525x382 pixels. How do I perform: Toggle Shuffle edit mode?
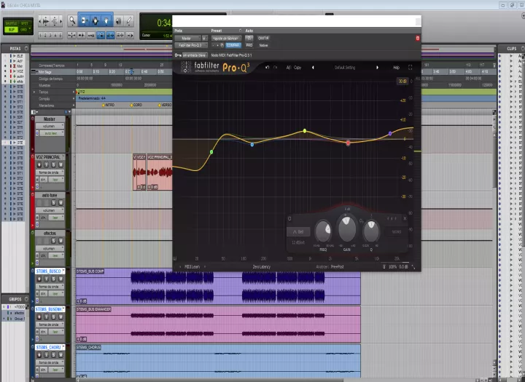pyautogui.click(x=11, y=23)
